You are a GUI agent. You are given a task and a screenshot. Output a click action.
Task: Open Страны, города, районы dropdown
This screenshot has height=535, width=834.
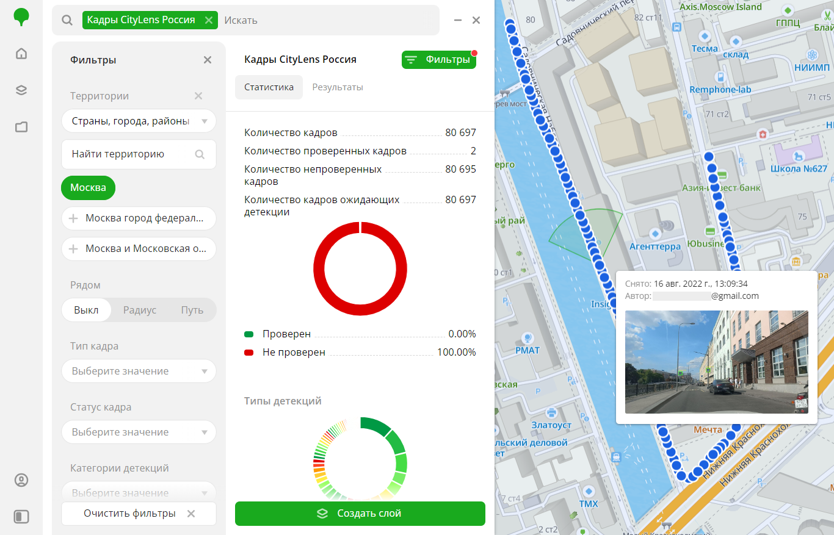139,121
